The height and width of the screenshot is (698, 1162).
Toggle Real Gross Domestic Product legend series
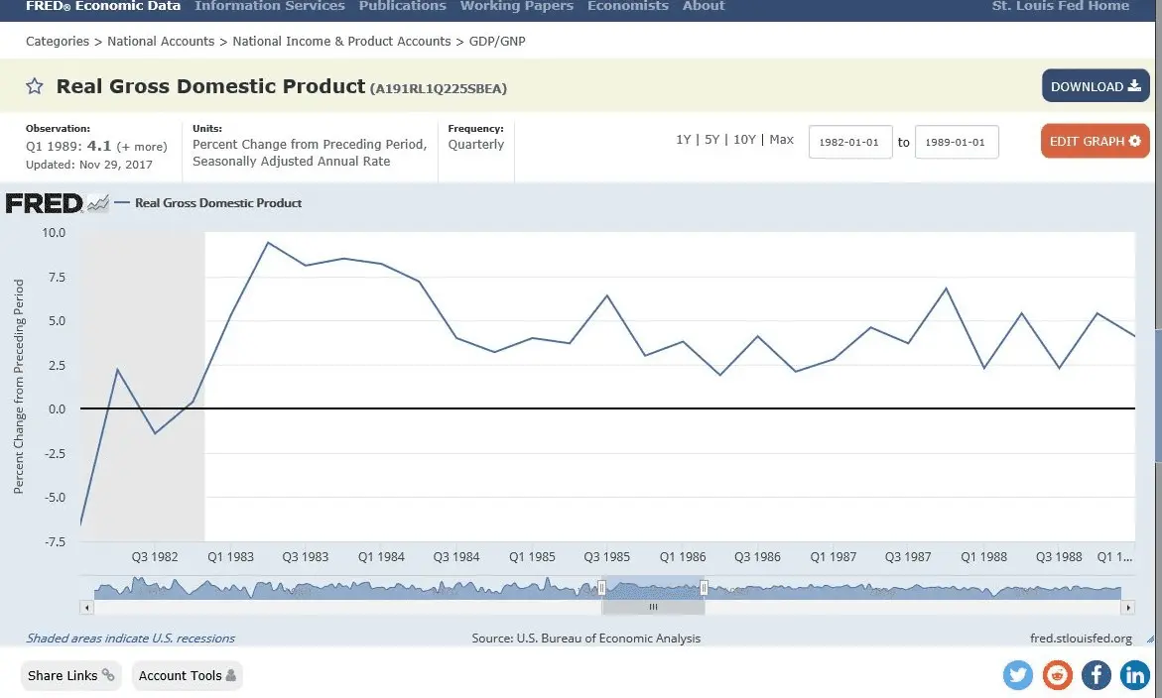[x=217, y=203]
